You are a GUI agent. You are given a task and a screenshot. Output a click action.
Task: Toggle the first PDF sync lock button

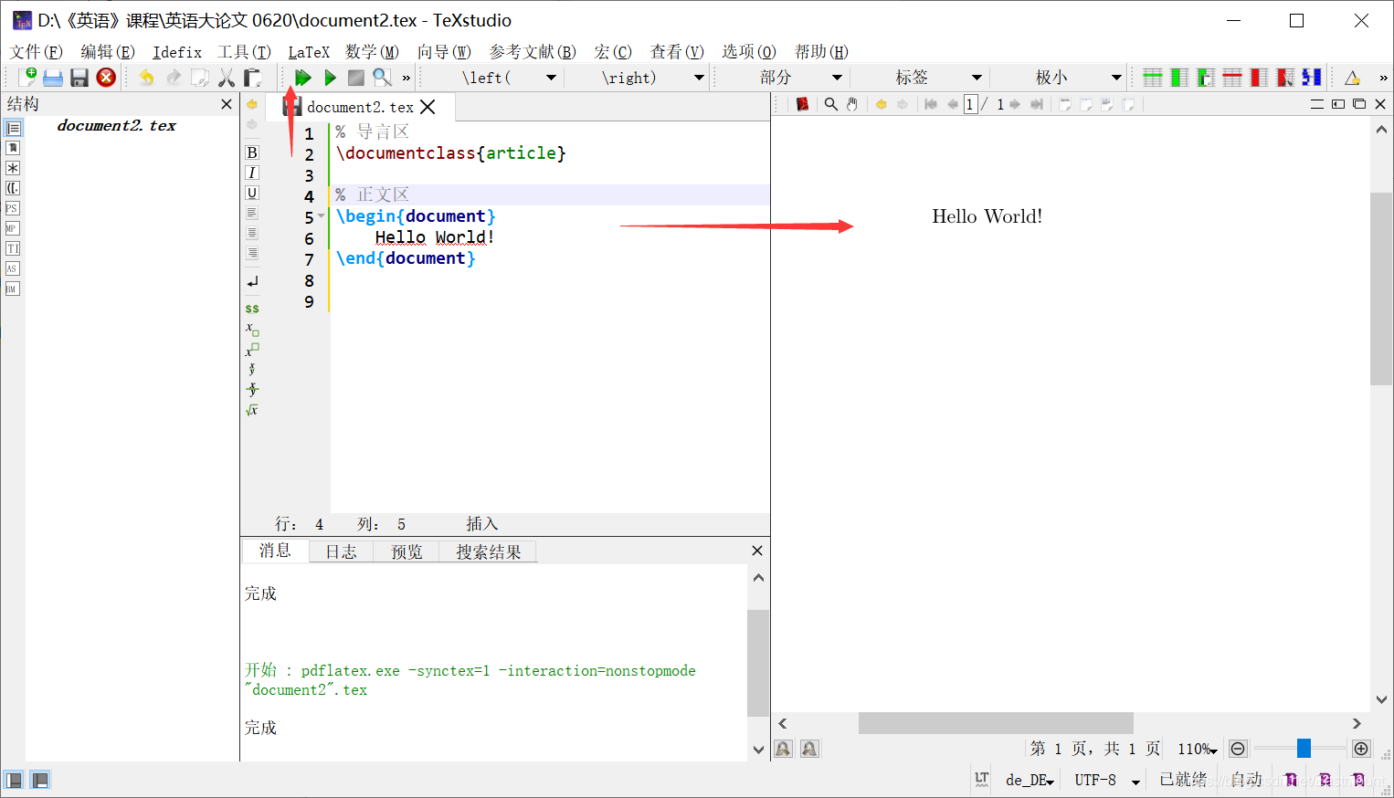point(783,749)
